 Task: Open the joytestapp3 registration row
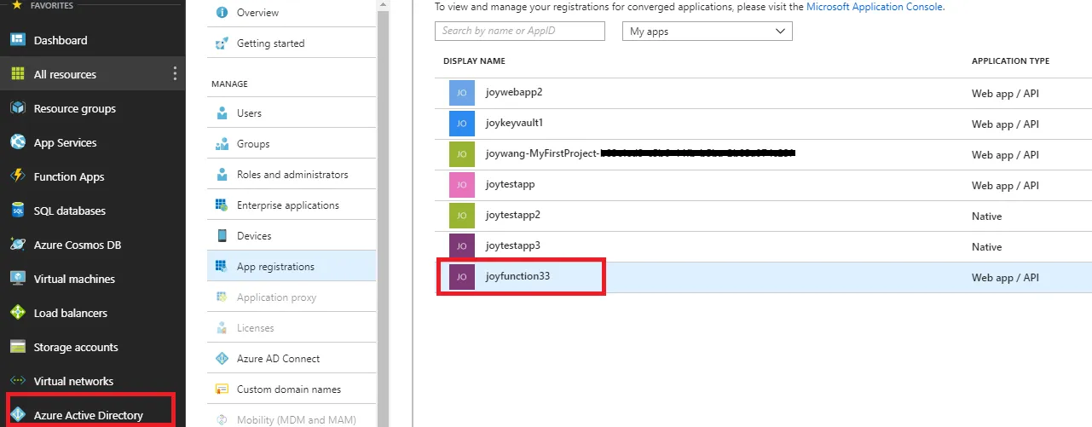point(764,246)
